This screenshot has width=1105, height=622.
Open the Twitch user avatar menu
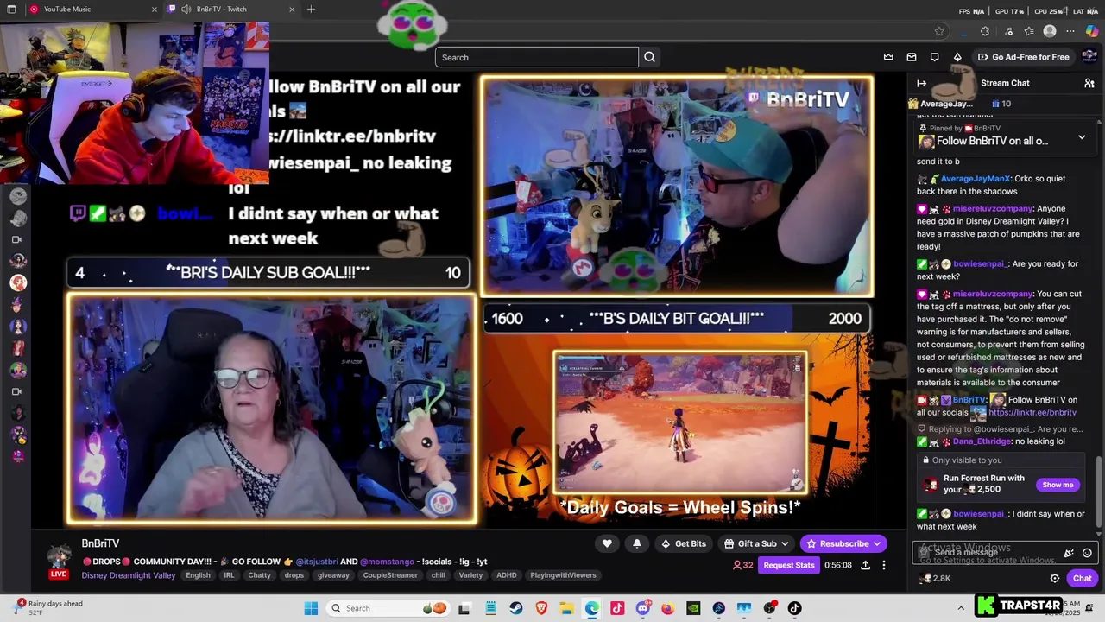[x=1089, y=57]
